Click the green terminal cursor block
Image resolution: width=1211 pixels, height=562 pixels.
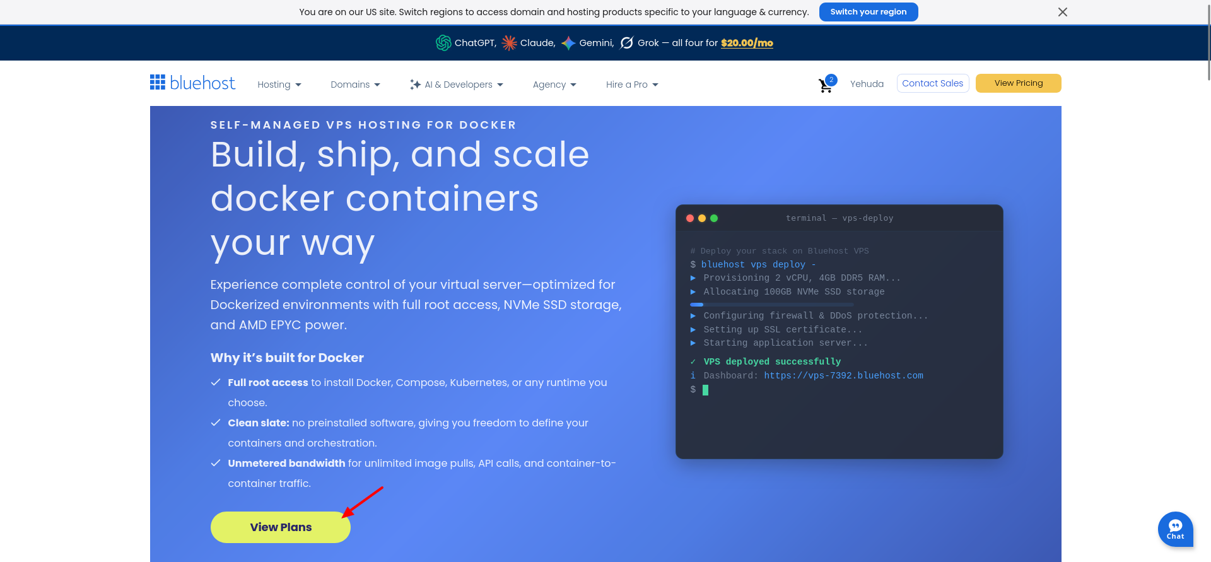coord(705,390)
